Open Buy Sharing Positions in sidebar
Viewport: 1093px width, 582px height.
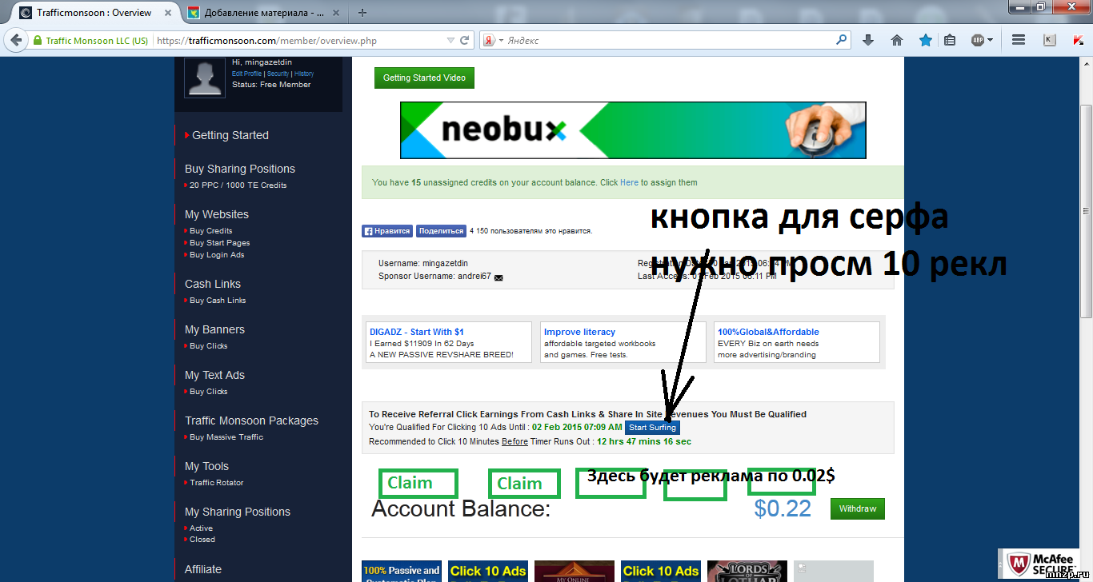[x=240, y=169]
